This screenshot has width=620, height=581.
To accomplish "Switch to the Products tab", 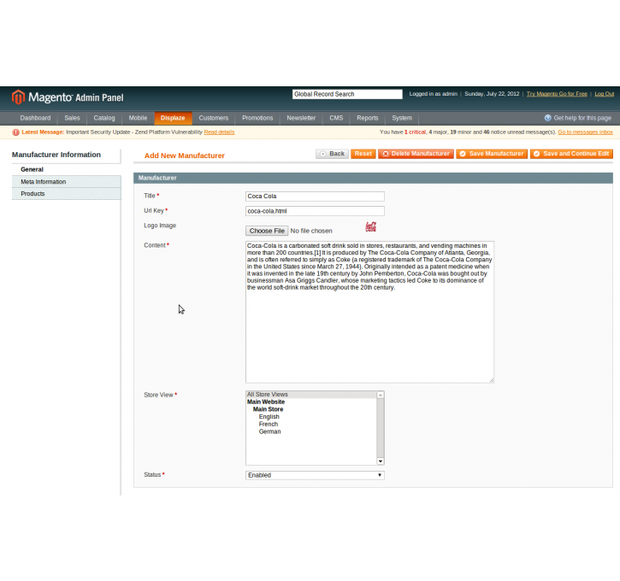I will tap(67, 194).
